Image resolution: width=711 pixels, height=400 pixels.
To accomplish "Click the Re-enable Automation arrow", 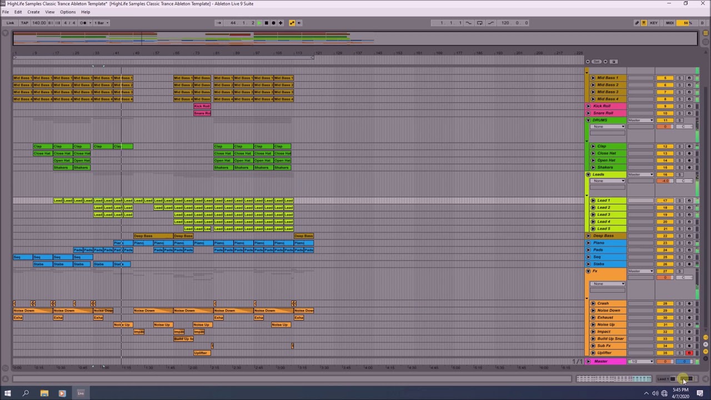I will [x=299, y=23].
